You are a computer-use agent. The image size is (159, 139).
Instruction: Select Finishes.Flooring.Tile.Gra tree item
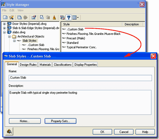tap(43, 49)
